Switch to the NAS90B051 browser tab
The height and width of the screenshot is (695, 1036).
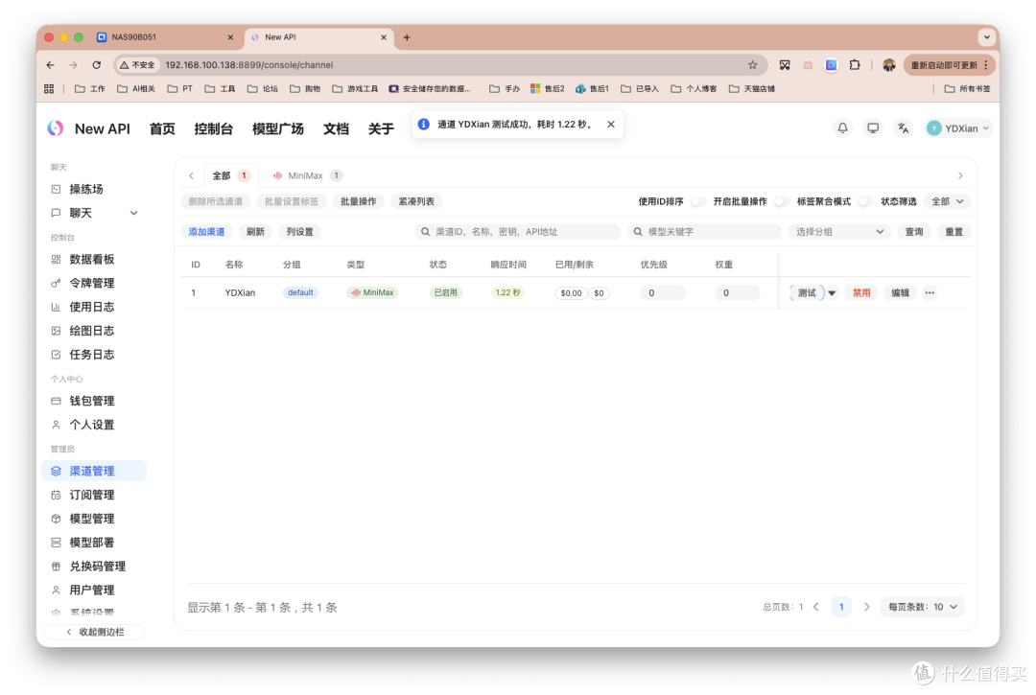[162, 37]
